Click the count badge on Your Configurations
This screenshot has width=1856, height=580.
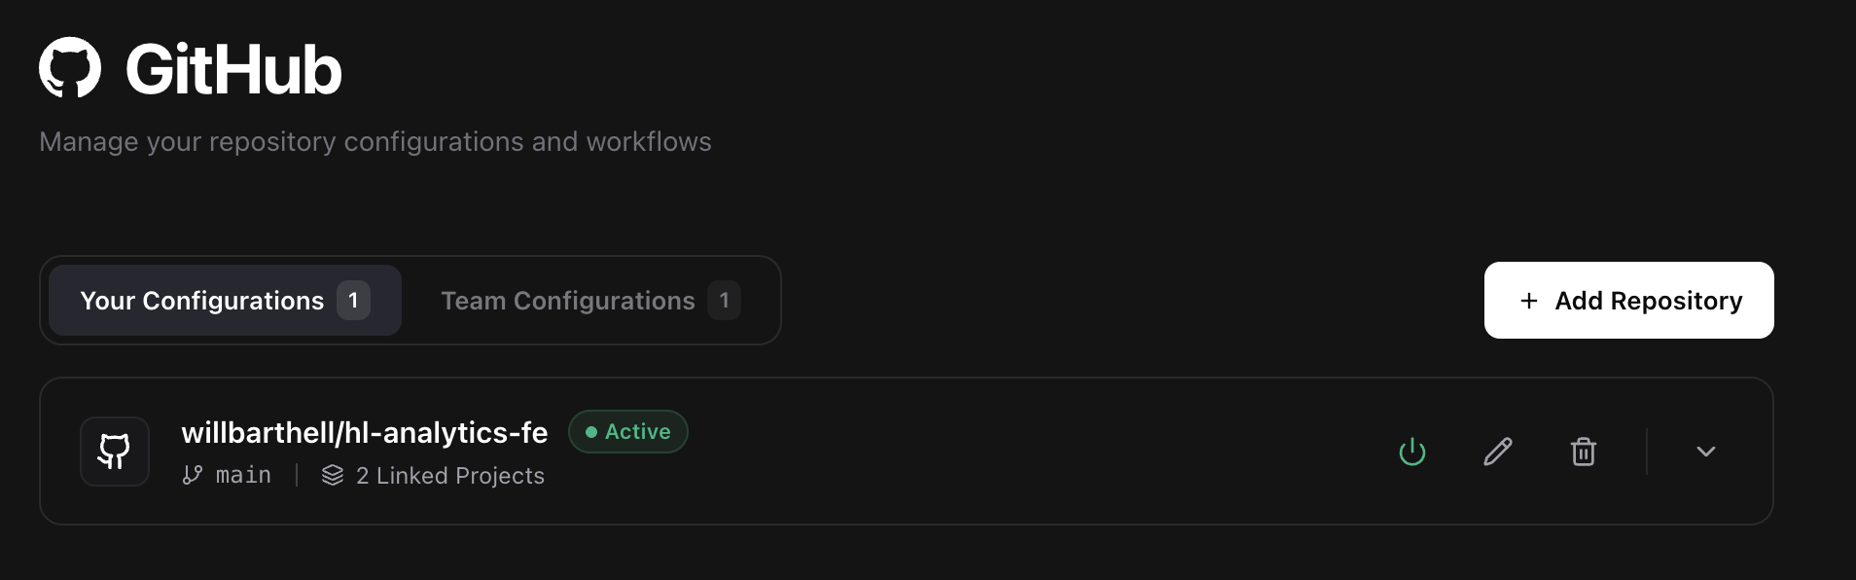coord(353,301)
